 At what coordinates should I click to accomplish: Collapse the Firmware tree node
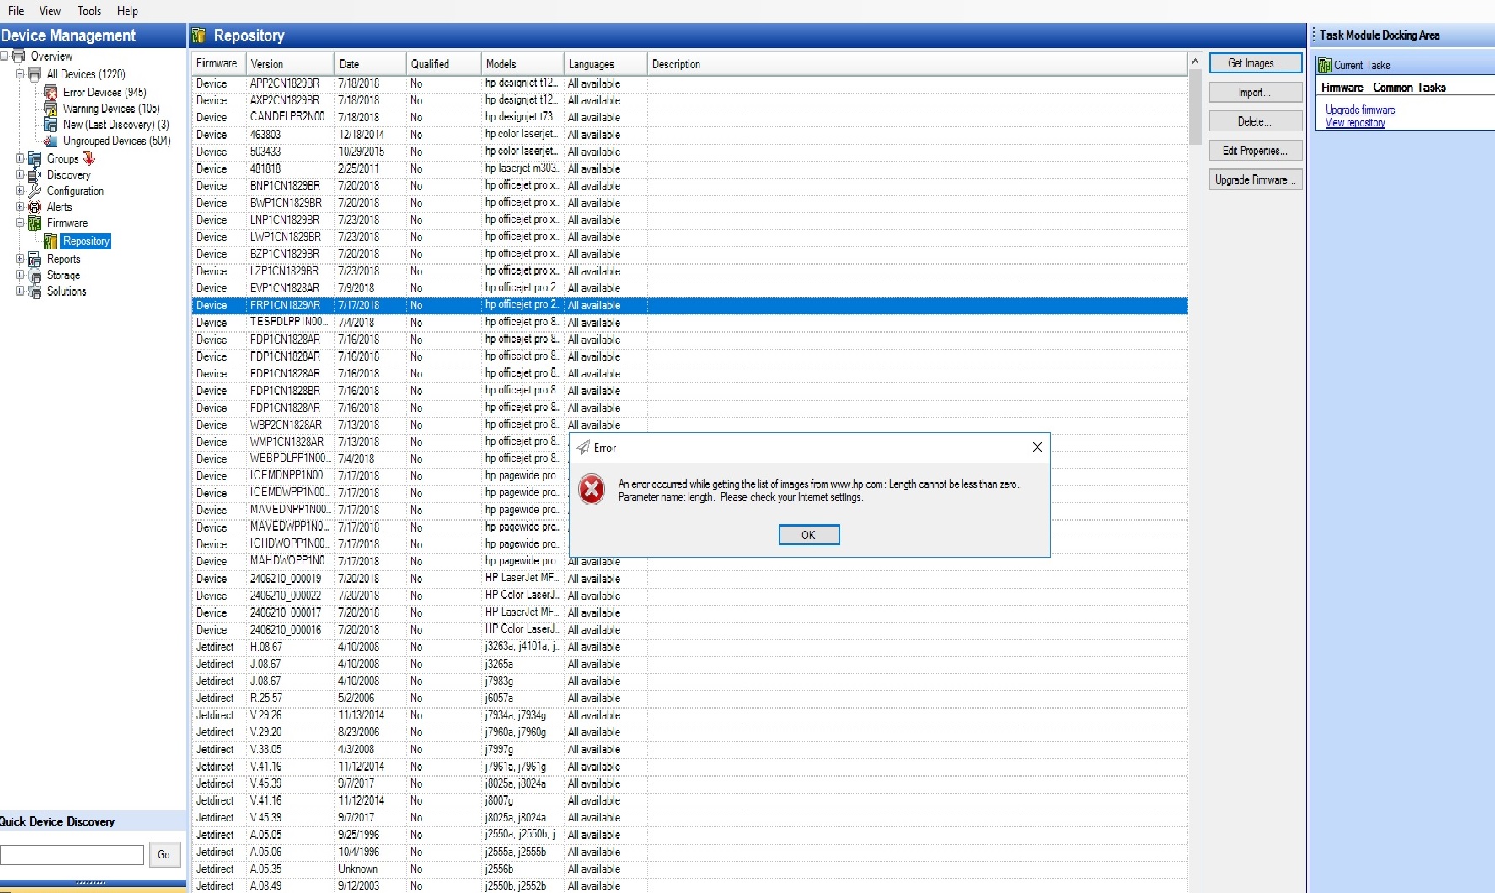[19, 223]
